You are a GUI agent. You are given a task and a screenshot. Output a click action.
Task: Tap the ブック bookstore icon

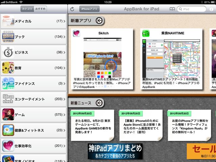[x=8, y=37]
